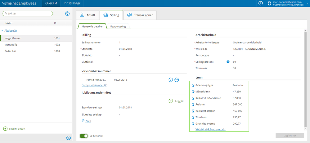Select the Generelle detaljer subtab
This screenshot has height=143, width=310.
click(92, 26)
